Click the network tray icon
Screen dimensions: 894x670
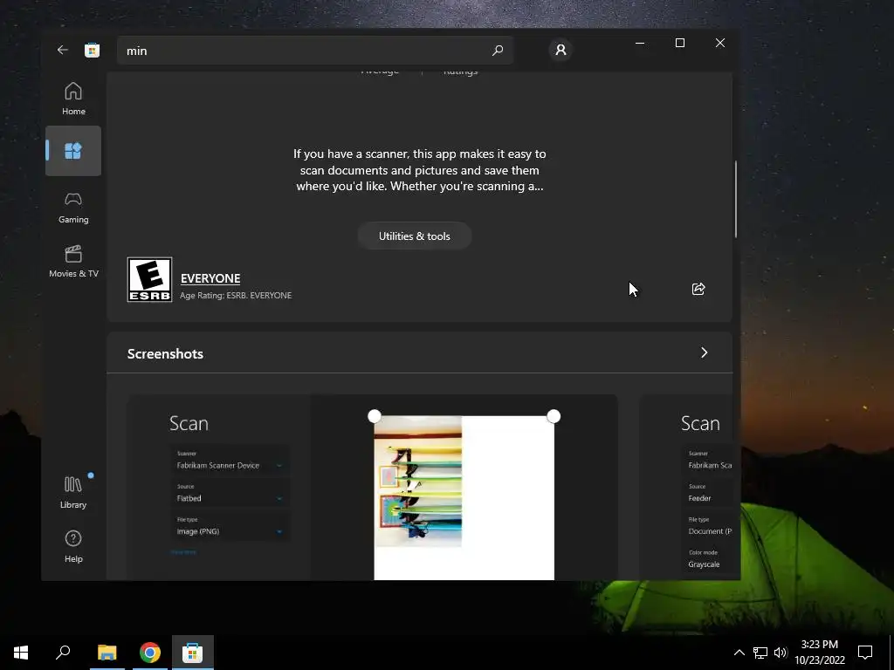[760, 653]
